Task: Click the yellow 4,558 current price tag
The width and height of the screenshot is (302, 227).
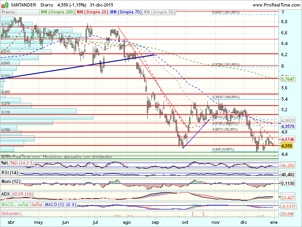Action: (287, 146)
